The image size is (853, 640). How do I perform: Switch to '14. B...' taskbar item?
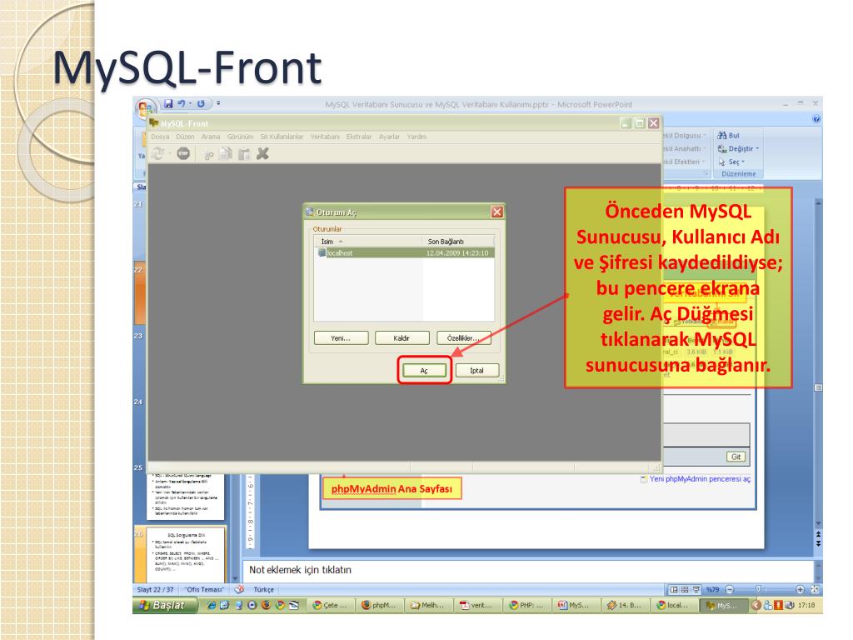coord(625,605)
